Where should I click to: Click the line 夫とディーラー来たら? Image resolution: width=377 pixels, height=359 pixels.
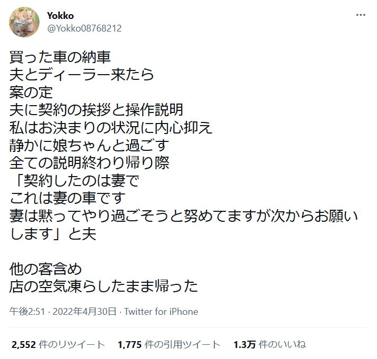point(82,75)
